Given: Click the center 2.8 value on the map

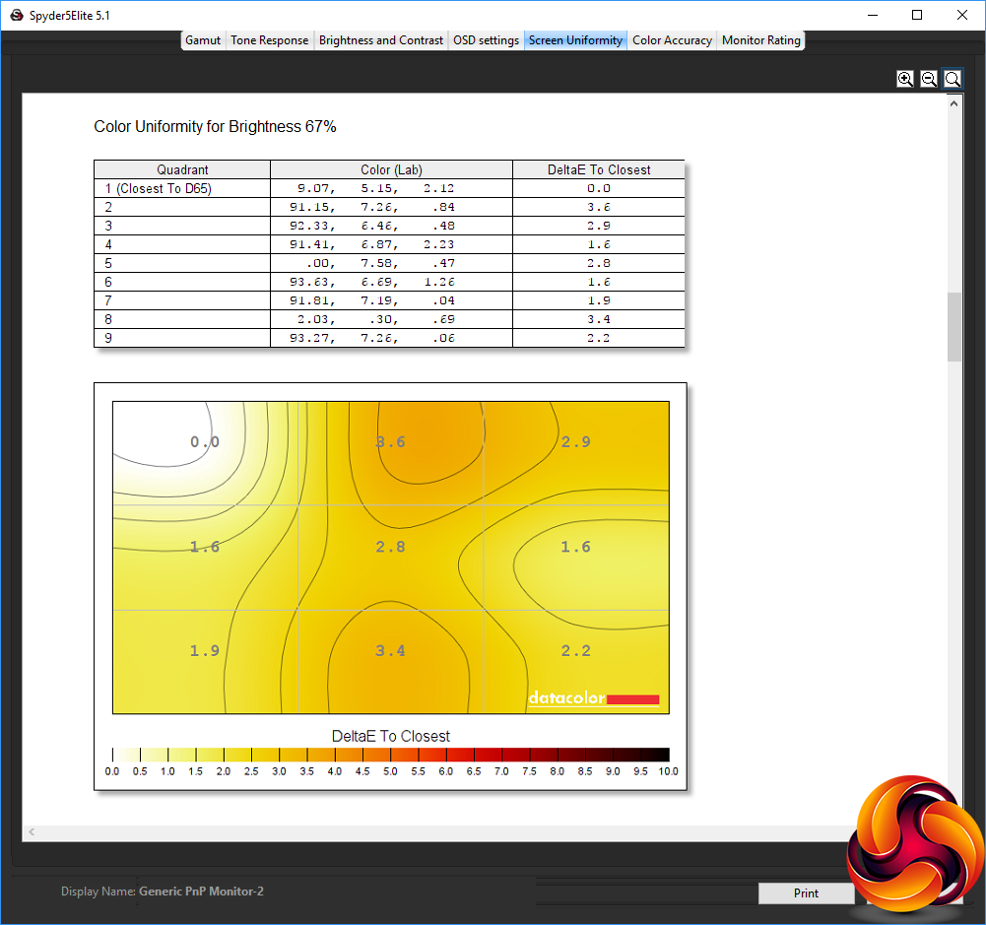Looking at the screenshot, I should pyautogui.click(x=390, y=547).
